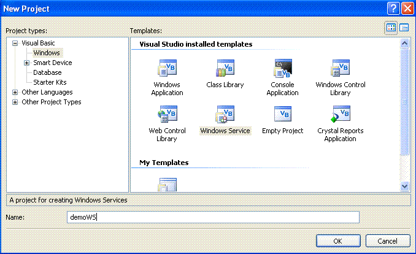Screen dimensions: 416x254
Task: Select the Windows Service template icon
Action: 225,114
